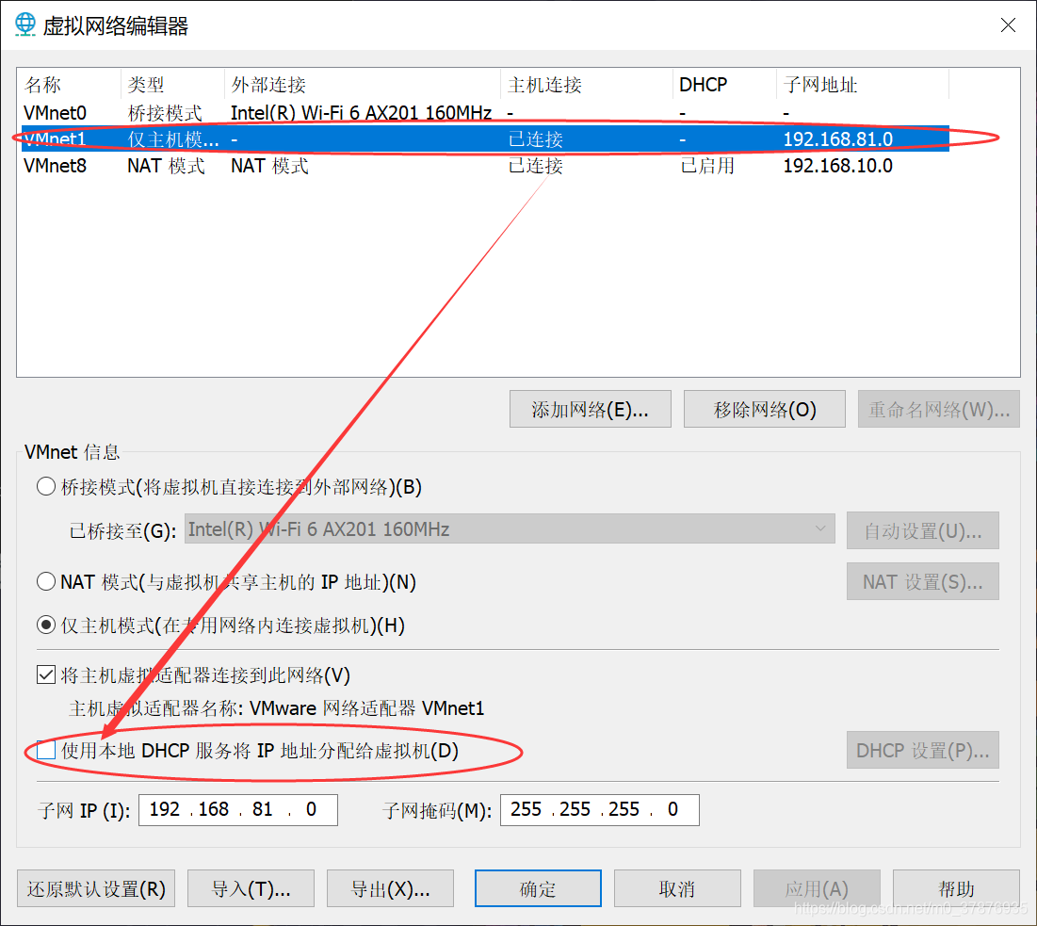
Task: Click the 主机连接 column header
Action: pyautogui.click(x=587, y=85)
